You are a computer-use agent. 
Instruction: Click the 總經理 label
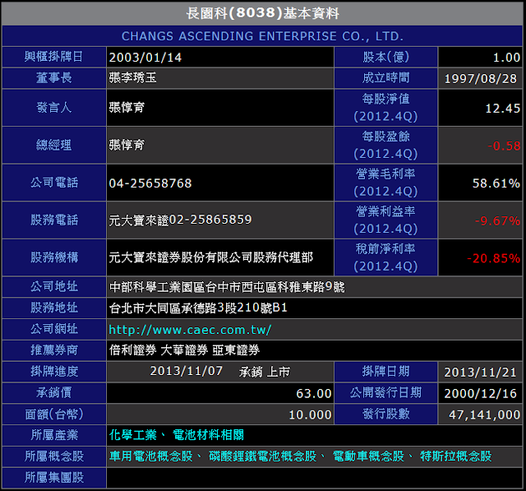53,146
